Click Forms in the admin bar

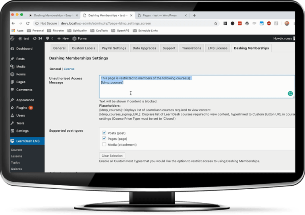pos(79,38)
